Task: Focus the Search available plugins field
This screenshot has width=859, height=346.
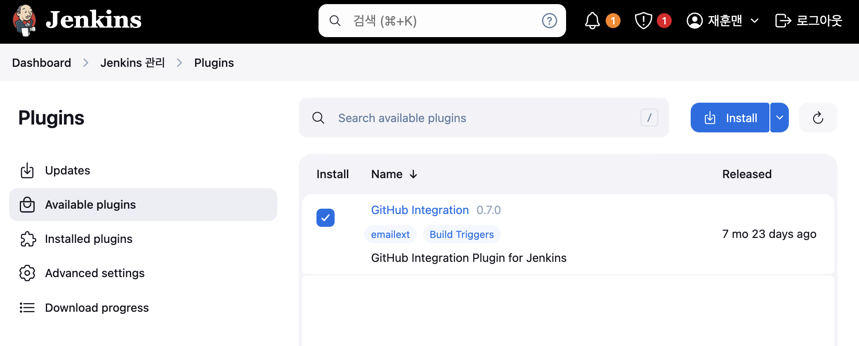Action: 484,118
